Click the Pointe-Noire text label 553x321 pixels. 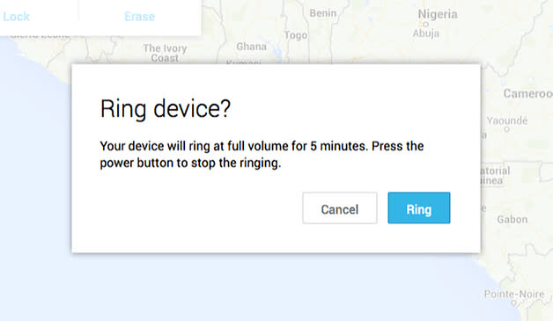[514, 294]
